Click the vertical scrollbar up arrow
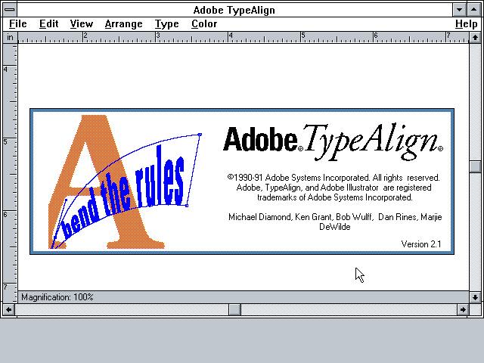This screenshot has height=363, width=484. point(474,37)
